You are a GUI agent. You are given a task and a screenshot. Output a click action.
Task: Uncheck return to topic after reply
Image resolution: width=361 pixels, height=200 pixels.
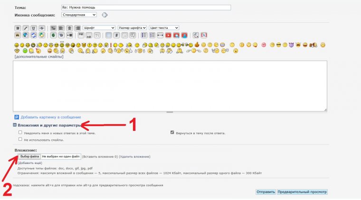click(x=172, y=133)
